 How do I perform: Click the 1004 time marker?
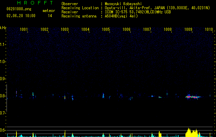point(86,29)
